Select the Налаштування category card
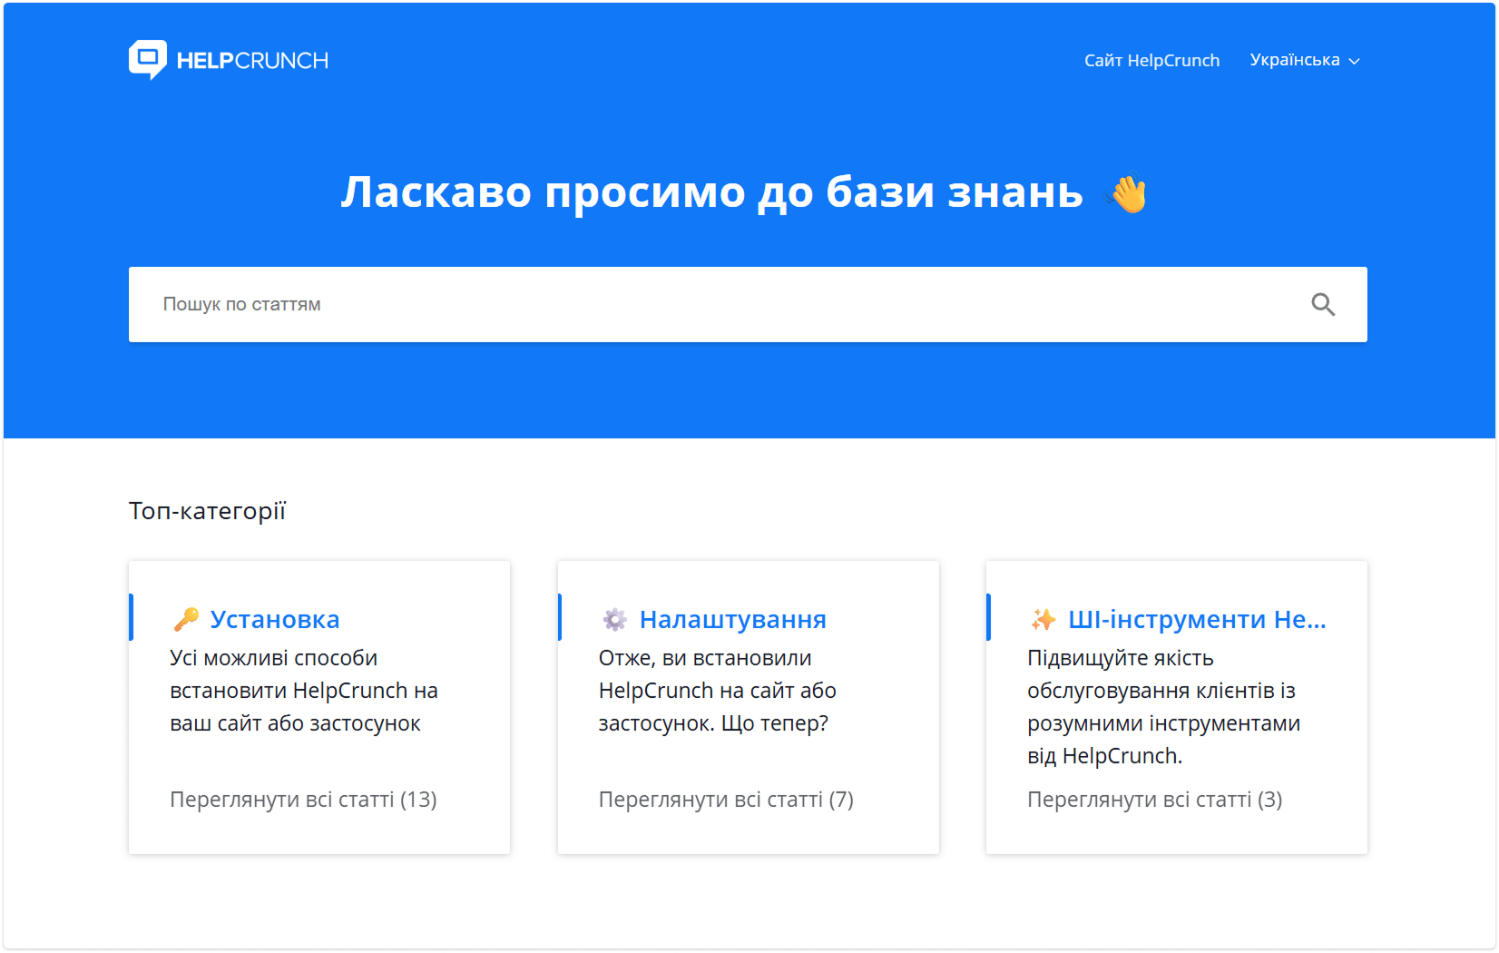1499x953 pixels. [x=748, y=706]
